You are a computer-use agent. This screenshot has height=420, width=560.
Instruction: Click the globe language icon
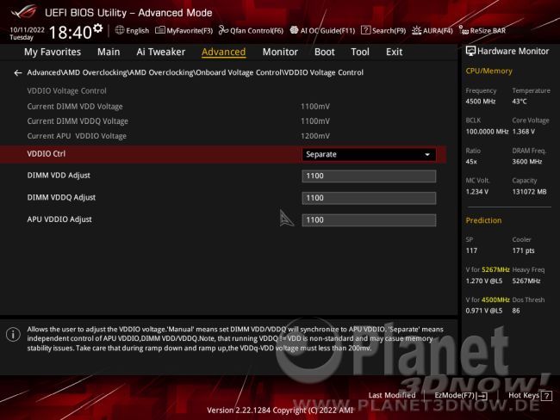coord(120,30)
